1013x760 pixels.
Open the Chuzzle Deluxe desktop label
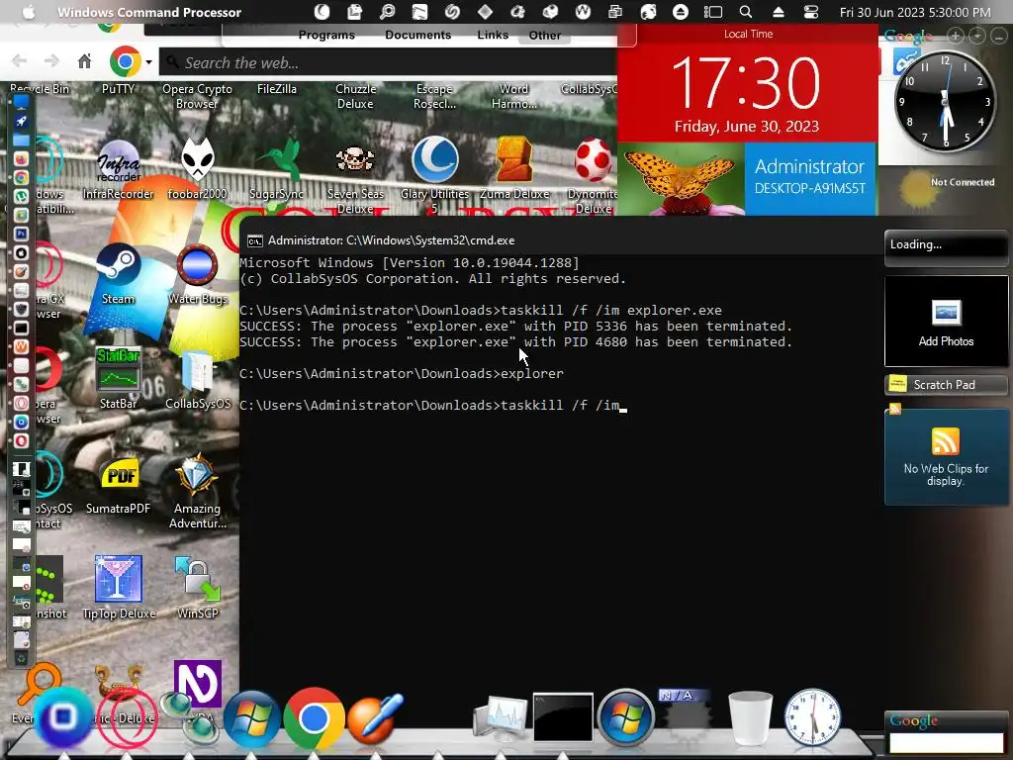355,96
